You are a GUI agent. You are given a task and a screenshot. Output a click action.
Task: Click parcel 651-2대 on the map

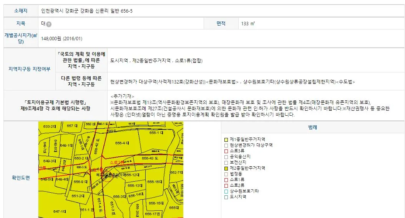[78, 196]
